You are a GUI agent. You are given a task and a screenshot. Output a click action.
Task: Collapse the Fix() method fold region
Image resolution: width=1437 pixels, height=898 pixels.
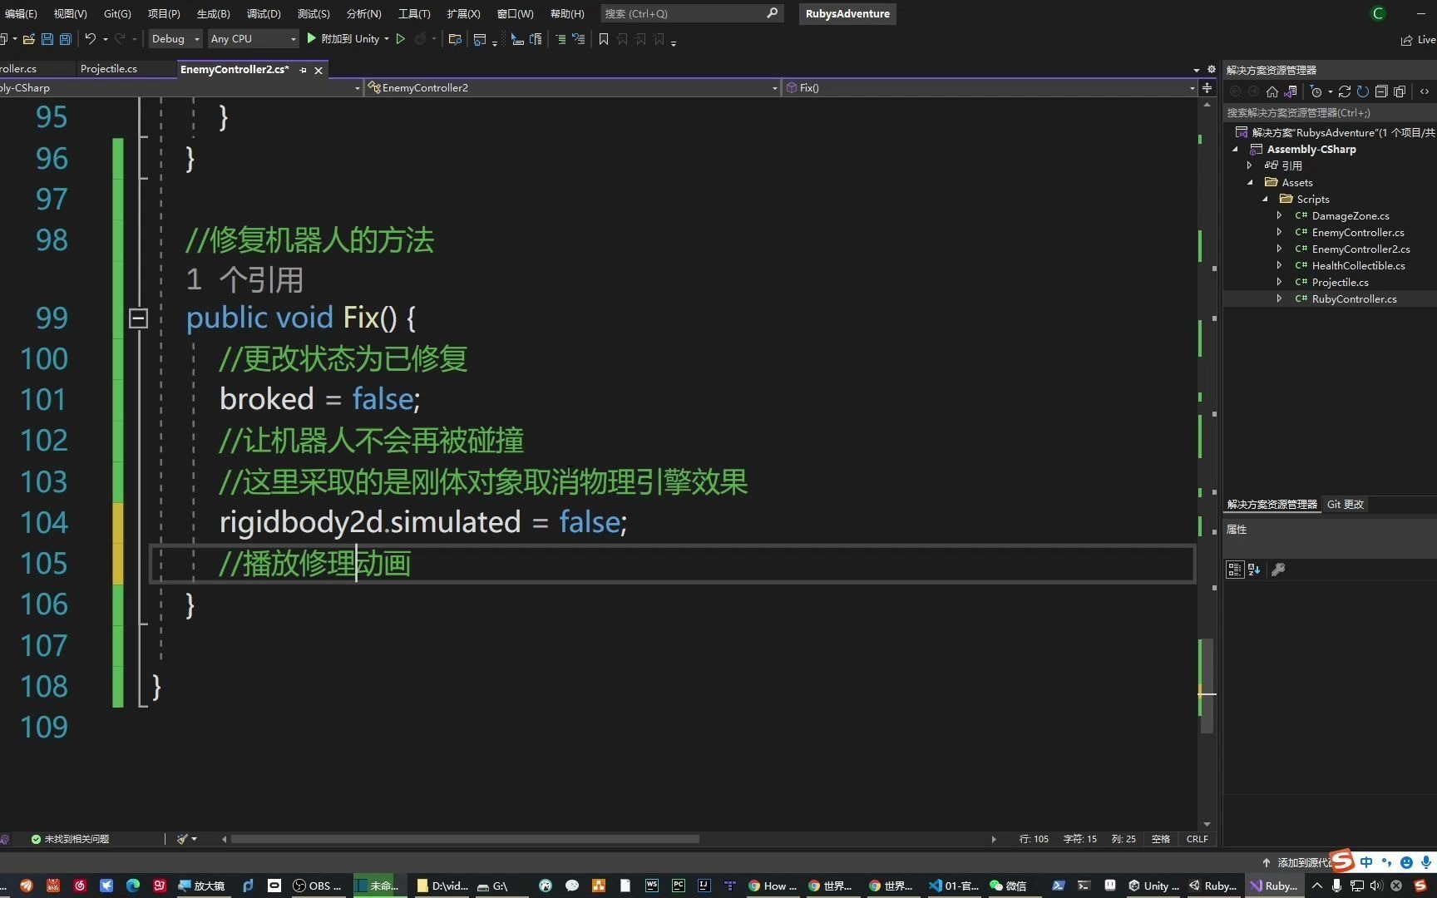[138, 318]
